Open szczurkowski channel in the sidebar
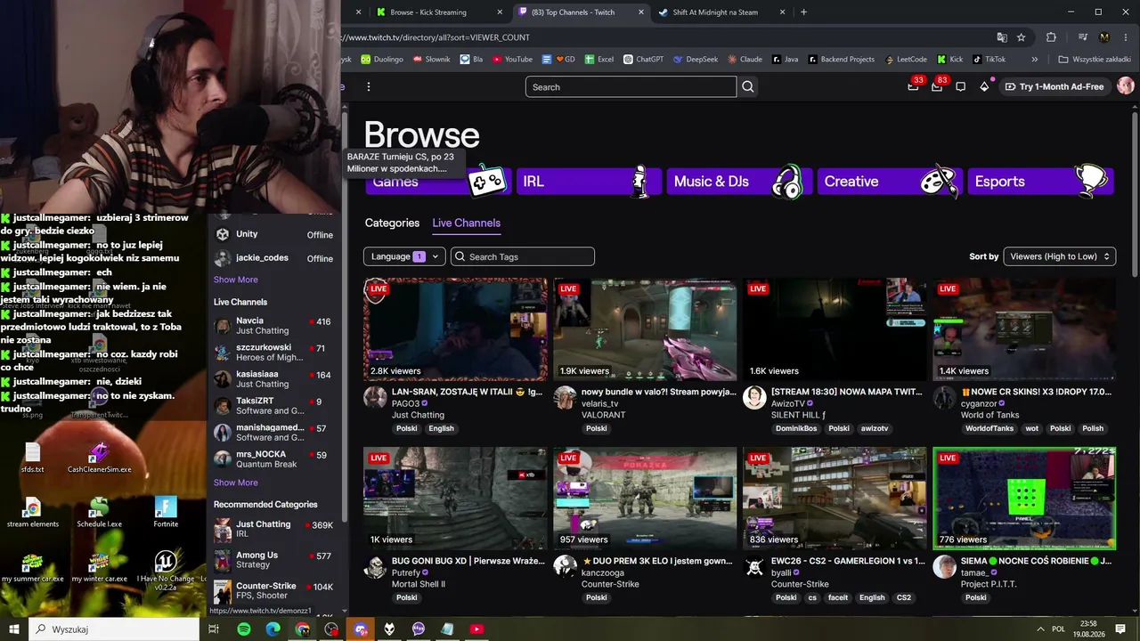Screen dimensions: 1140x641 coord(273,352)
